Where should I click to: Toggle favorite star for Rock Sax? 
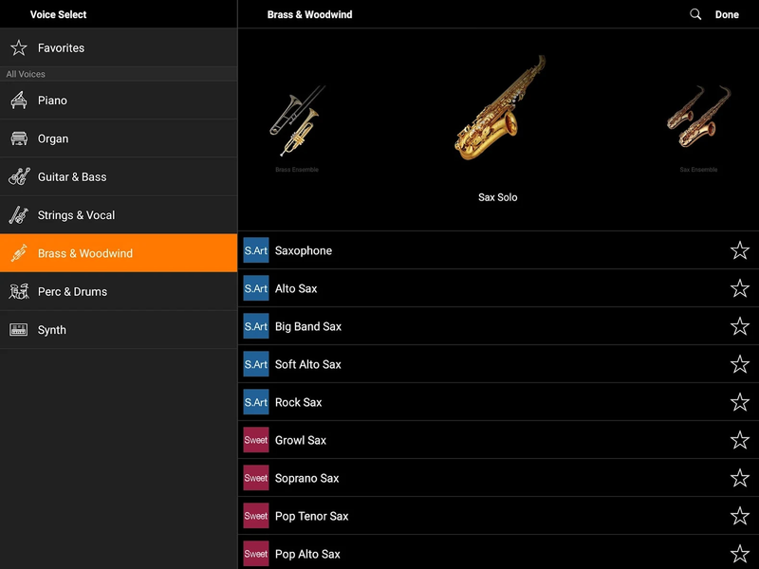pos(740,402)
